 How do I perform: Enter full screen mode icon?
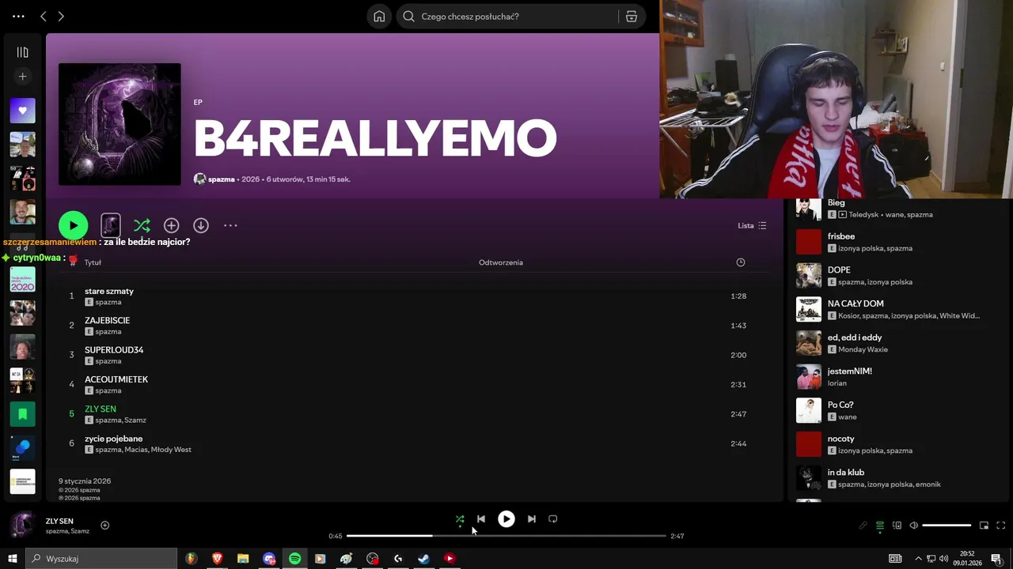[x=1000, y=526]
